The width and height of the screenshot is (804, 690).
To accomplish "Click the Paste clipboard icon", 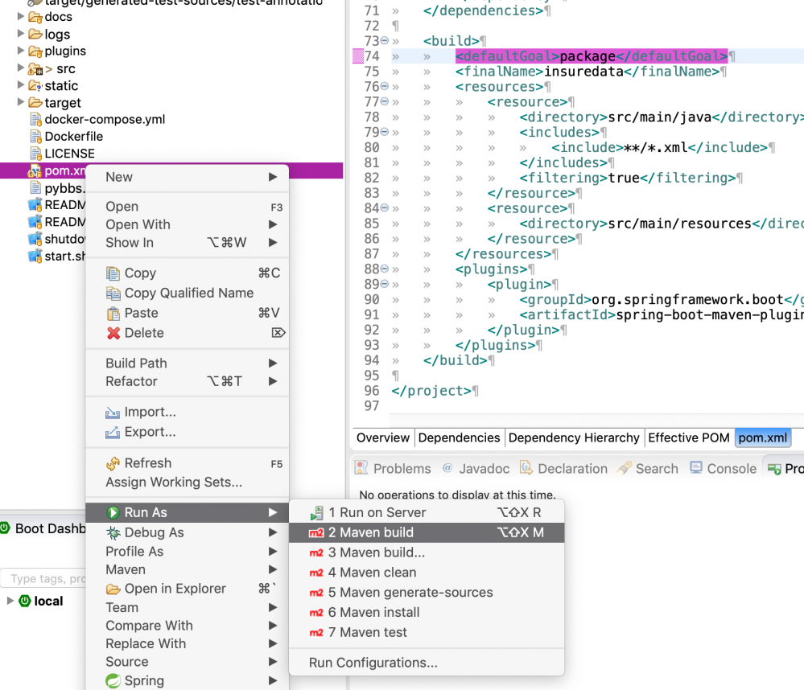I will pos(113,313).
